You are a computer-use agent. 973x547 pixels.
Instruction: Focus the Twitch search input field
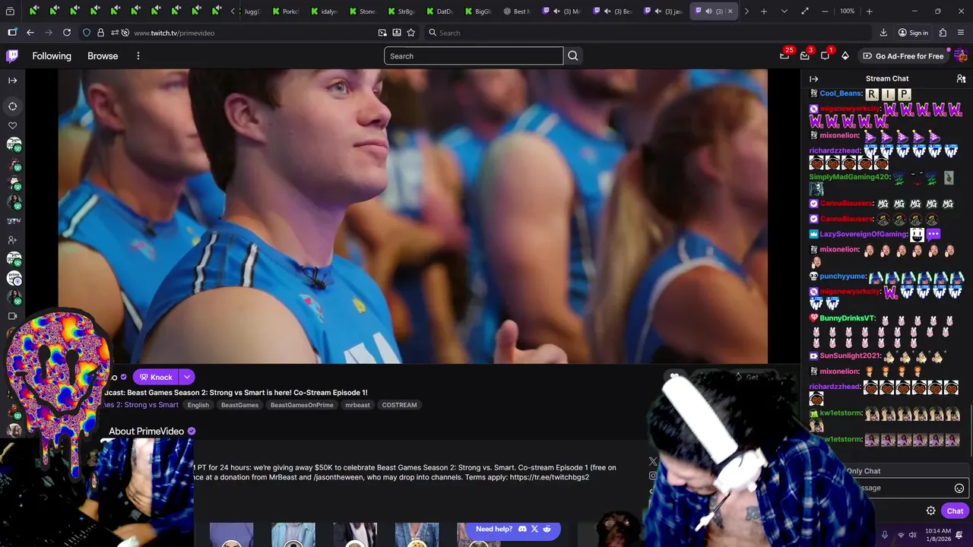click(x=474, y=56)
